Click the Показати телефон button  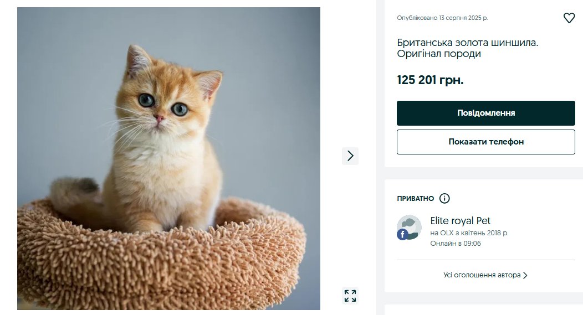coord(486,142)
